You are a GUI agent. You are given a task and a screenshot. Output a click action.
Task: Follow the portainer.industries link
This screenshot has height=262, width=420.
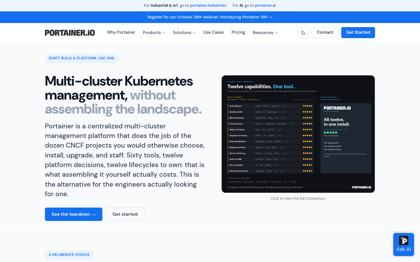pos(208,6)
